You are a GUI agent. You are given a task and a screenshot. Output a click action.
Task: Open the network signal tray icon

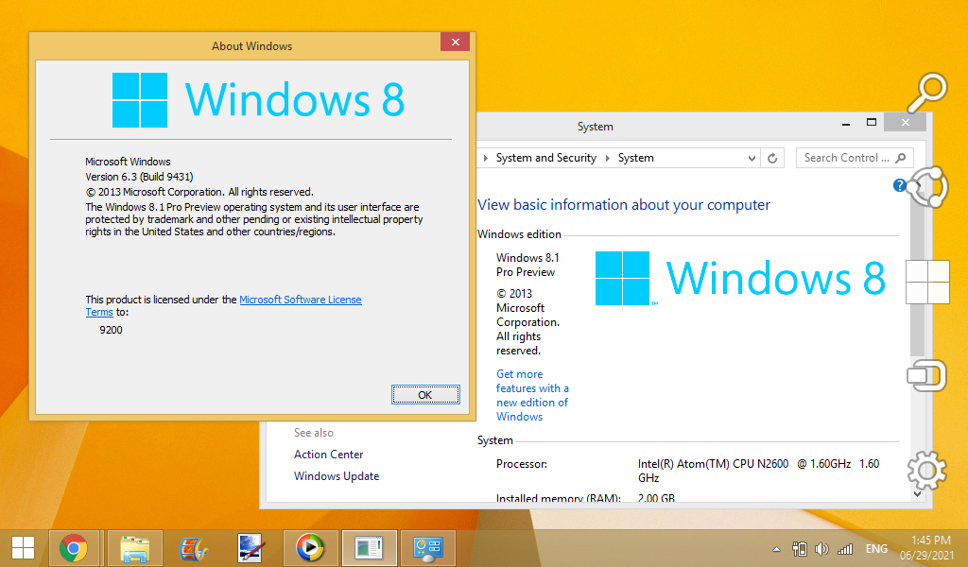click(844, 548)
